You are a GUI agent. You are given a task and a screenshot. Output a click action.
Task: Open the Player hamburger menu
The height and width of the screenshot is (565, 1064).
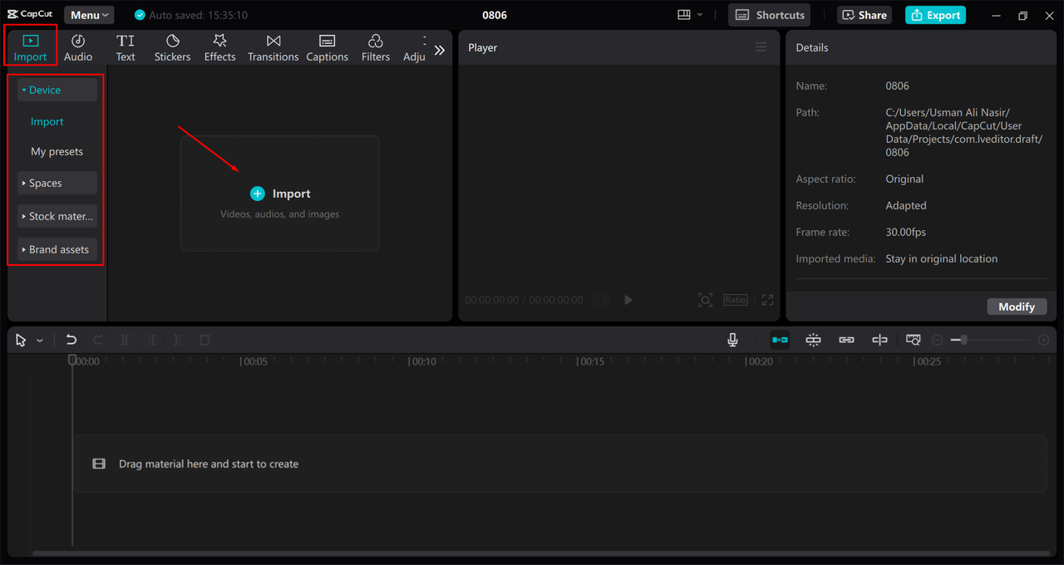(761, 47)
